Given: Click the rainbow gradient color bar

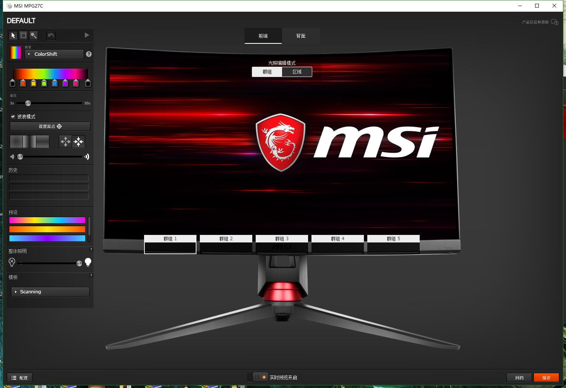Looking at the screenshot, I should [50, 74].
